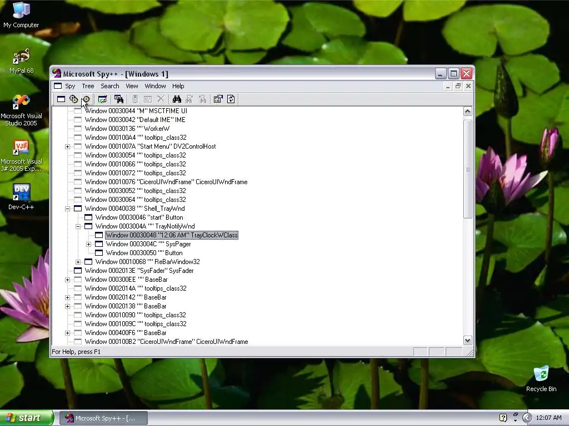The image size is (569, 426).
Task: Click the vertical scrollbar thumb
Action: [468, 169]
